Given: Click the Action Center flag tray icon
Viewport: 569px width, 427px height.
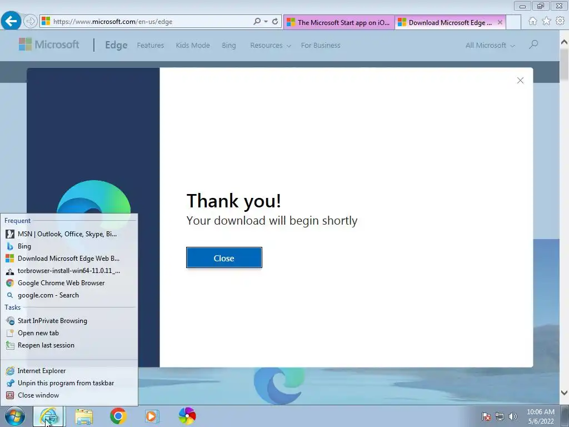Looking at the screenshot, I should [x=486, y=416].
